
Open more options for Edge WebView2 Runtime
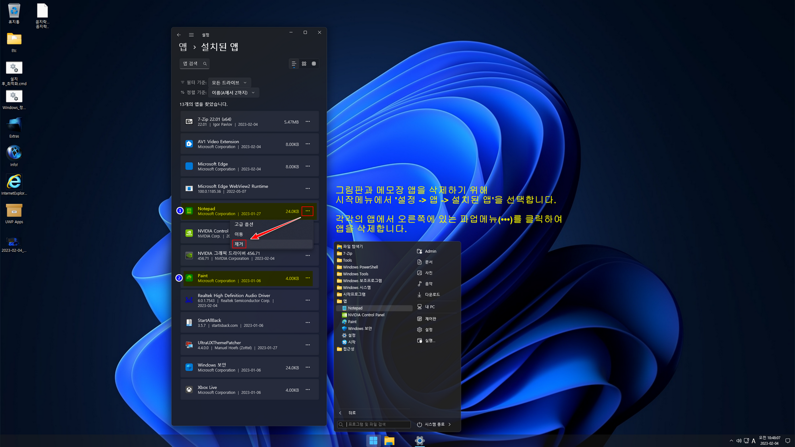(x=308, y=189)
